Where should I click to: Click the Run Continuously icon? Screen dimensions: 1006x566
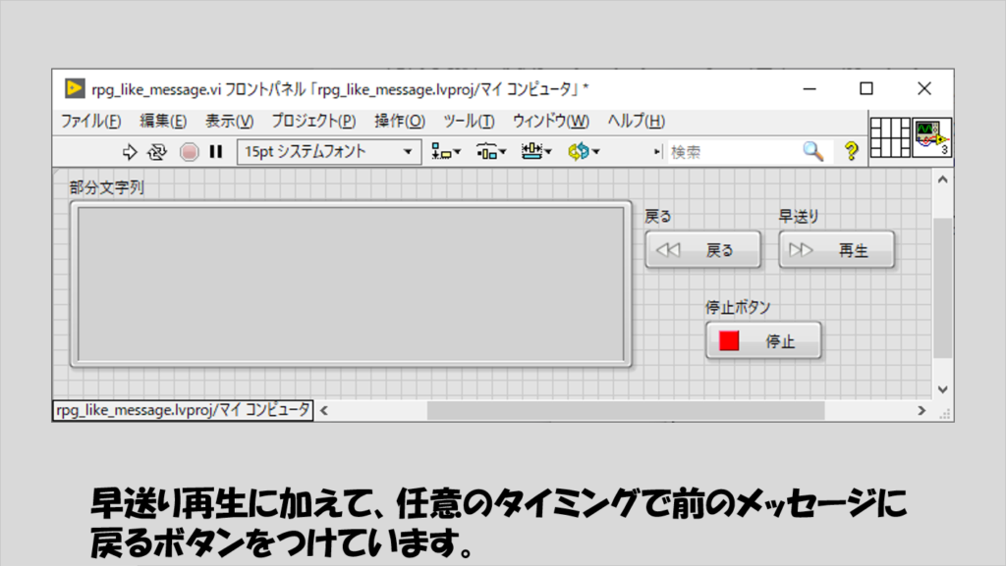[157, 152]
